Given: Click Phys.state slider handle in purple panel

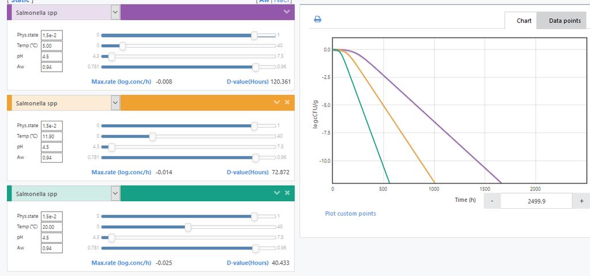Looking at the screenshot, I should [254, 35].
